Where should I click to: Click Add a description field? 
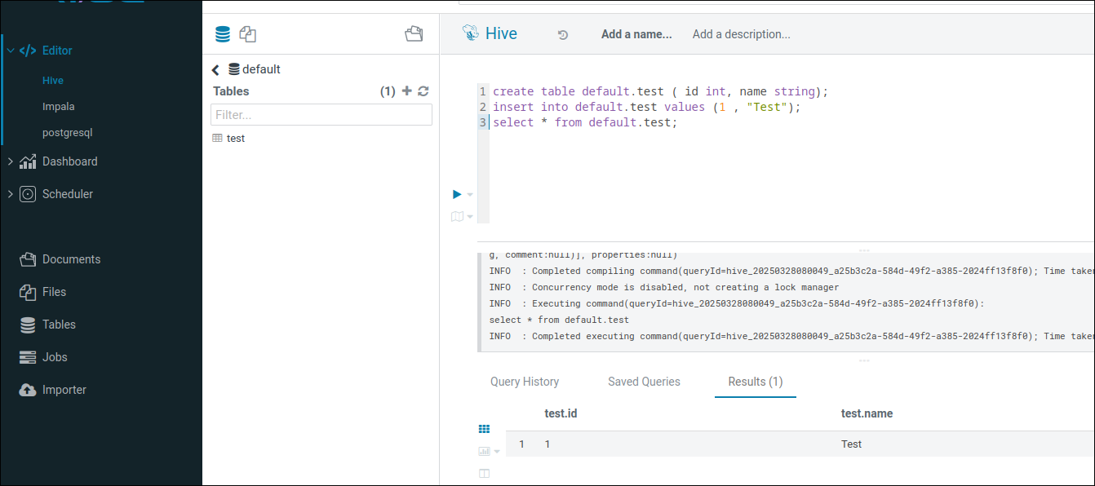pos(742,34)
